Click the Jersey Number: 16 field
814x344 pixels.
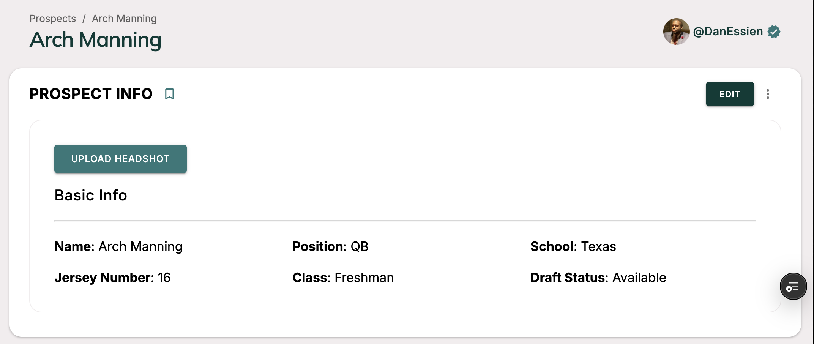pyautogui.click(x=112, y=278)
